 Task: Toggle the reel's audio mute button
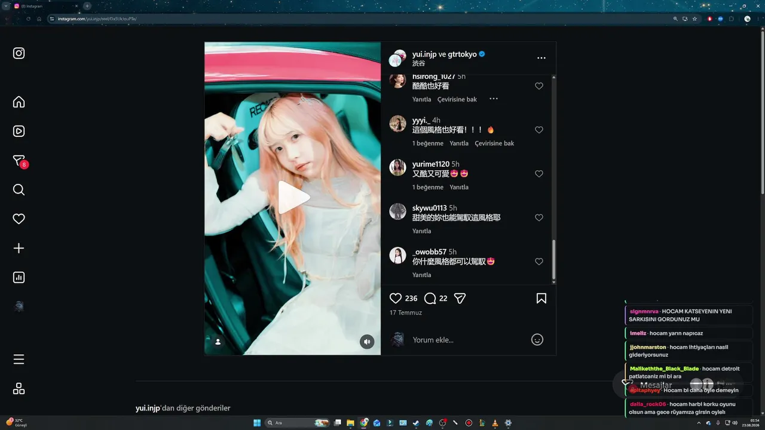coord(367,342)
